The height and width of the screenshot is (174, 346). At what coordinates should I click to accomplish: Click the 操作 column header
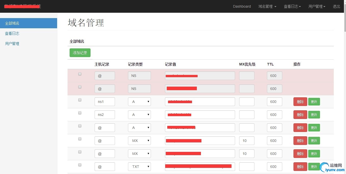pyautogui.click(x=297, y=64)
